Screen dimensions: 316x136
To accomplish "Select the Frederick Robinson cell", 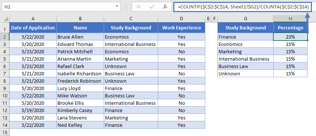I will coord(80,81).
